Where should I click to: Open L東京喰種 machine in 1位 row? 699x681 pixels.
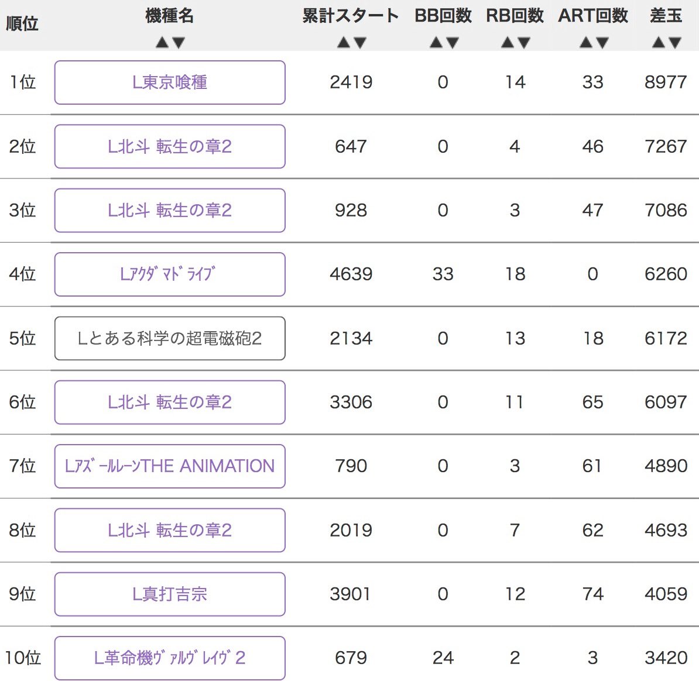point(170,82)
